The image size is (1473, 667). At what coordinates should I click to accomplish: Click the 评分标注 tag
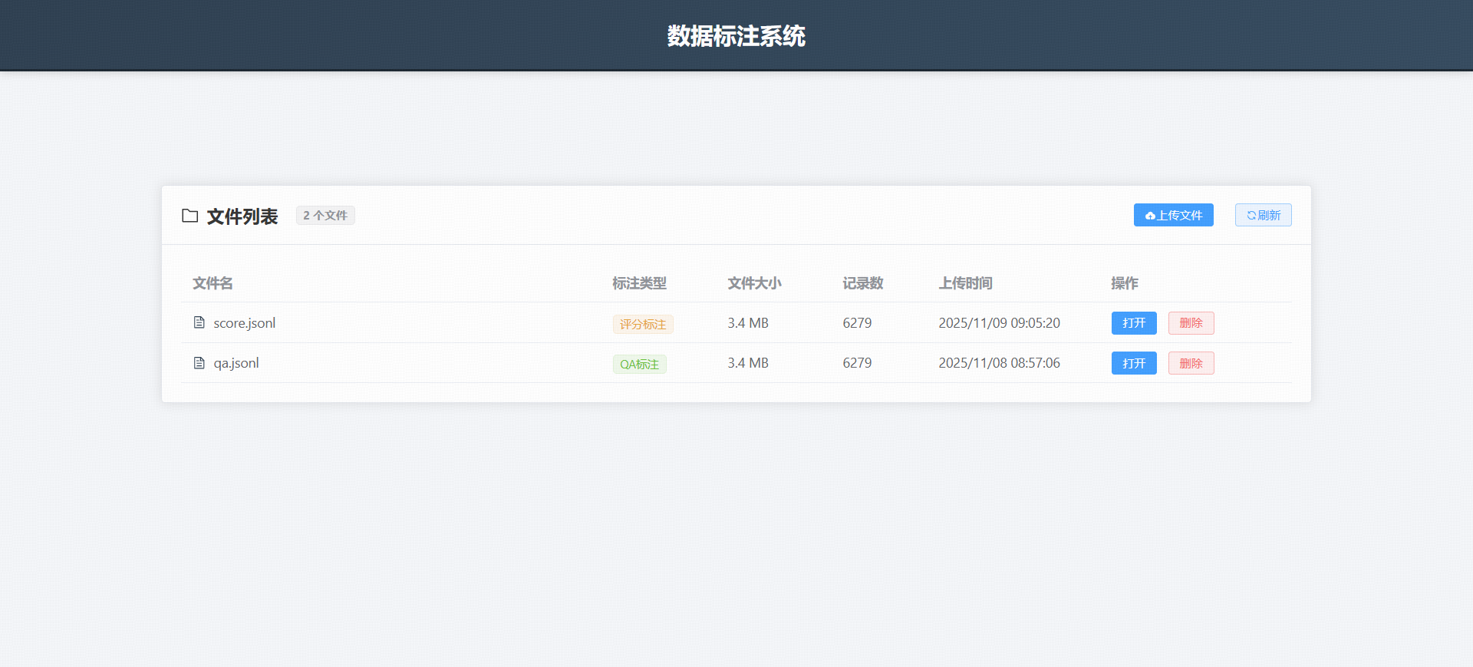[x=643, y=324]
